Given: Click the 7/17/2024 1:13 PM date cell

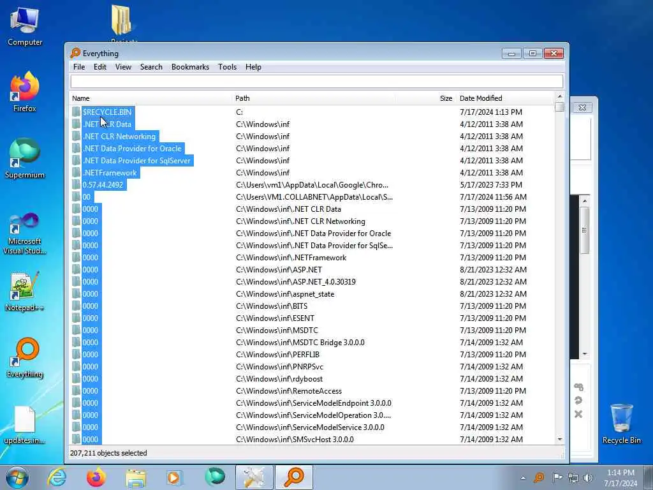Looking at the screenshot, I should click(x=490, y=112).
